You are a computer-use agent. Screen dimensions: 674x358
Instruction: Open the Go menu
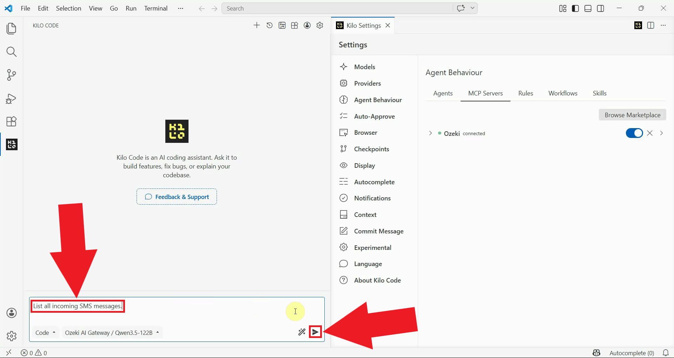click(114, 8)
